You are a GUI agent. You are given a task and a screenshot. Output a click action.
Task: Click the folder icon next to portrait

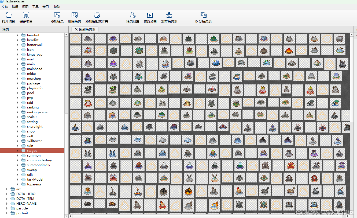[13, 213]
